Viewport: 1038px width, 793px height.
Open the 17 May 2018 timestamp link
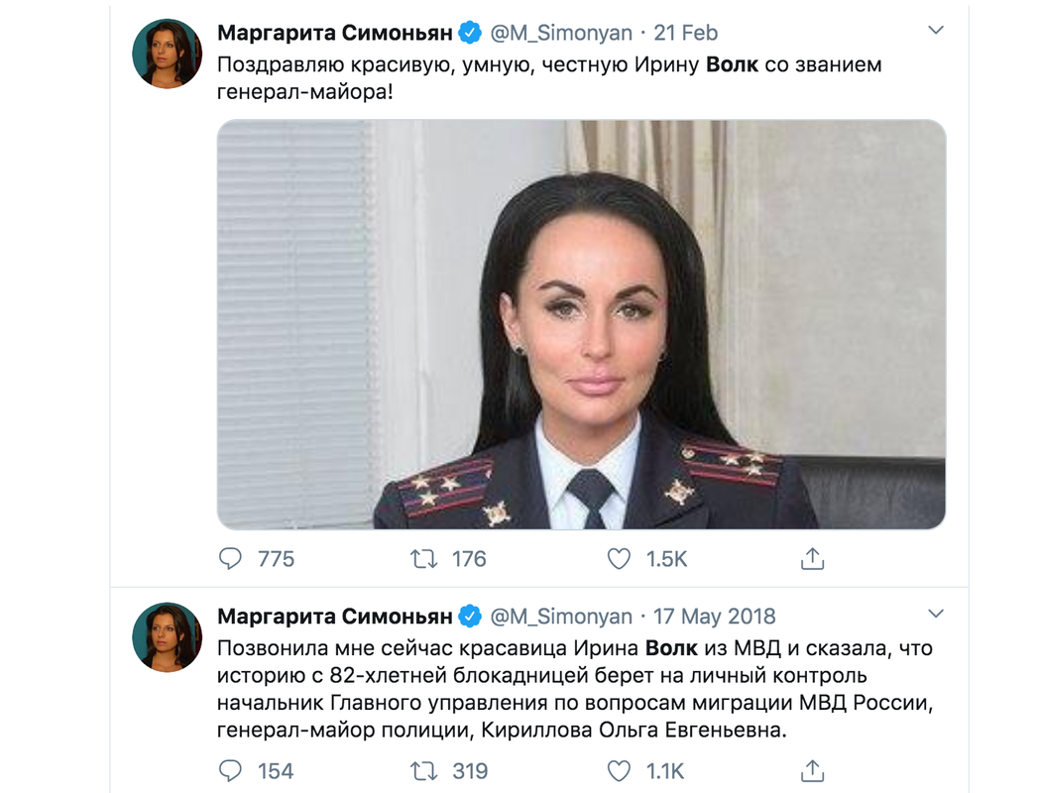(x=714, y=617)
